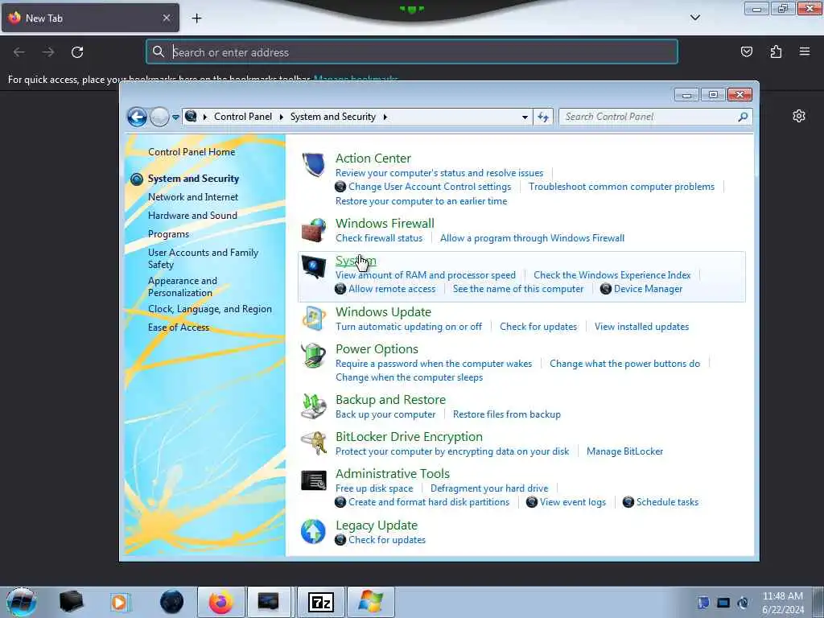Select Network and Internet category
Image resolution: width=824 pixels, height=618 pixels.
tap(193, 197)
